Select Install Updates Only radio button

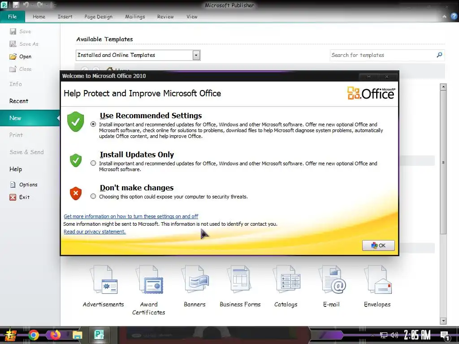click(93, 163)
